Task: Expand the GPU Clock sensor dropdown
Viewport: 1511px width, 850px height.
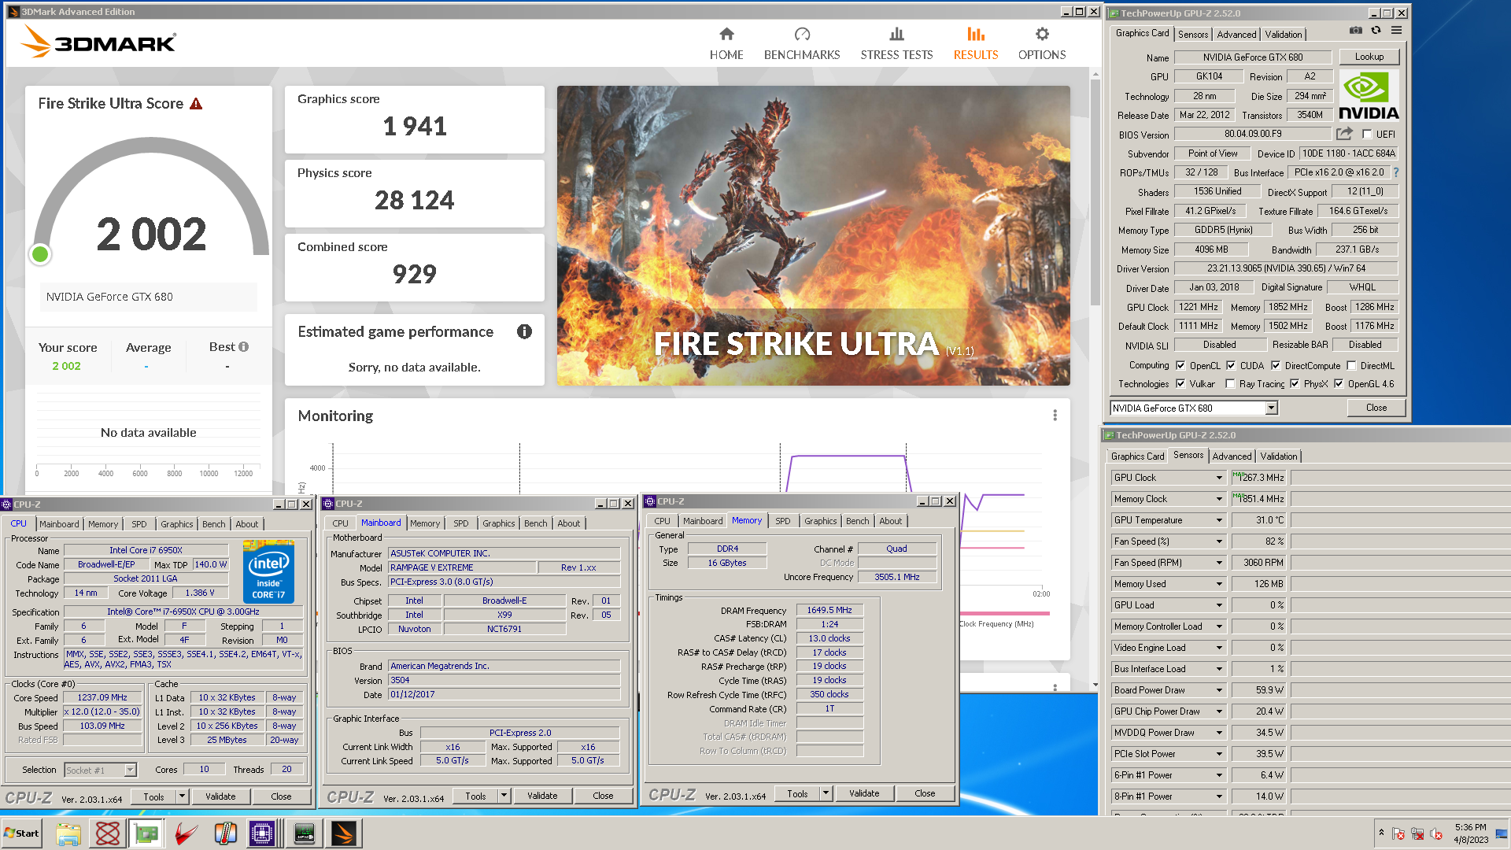Action: click(x=1219, y=478)
